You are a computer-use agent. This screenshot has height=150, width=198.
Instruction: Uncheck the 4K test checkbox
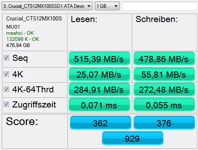tap(6, 74)
